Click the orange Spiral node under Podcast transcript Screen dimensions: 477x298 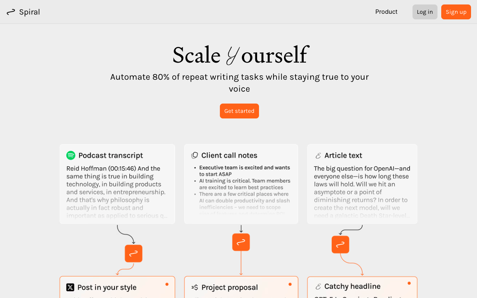tap(133, 253)
